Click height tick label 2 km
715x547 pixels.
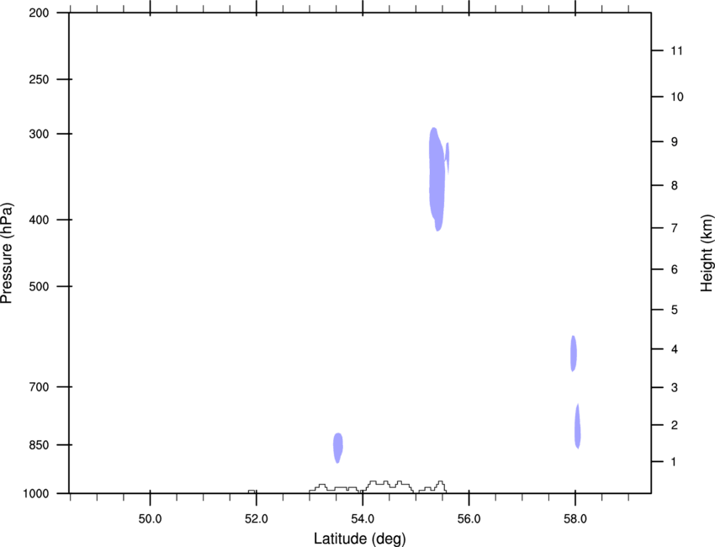coord(675,425)
